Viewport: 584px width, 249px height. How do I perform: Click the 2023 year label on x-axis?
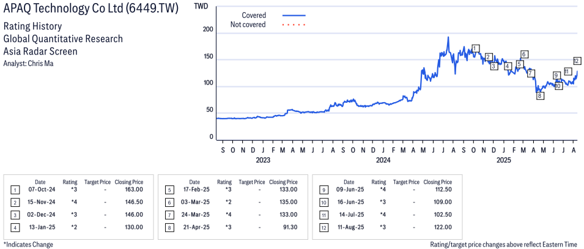tap(262, 160)
